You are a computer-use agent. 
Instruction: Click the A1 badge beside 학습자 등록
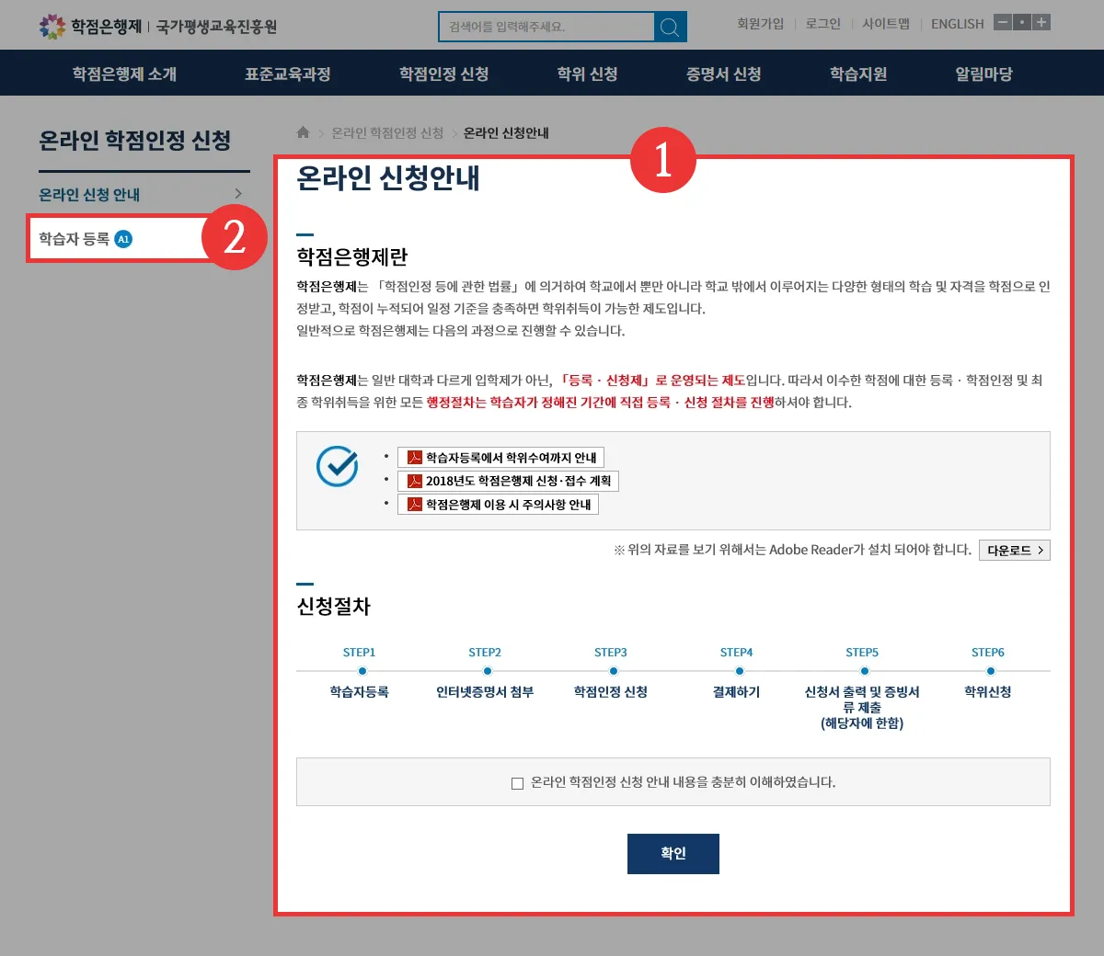pyautogui.click(x=123, y=237)
